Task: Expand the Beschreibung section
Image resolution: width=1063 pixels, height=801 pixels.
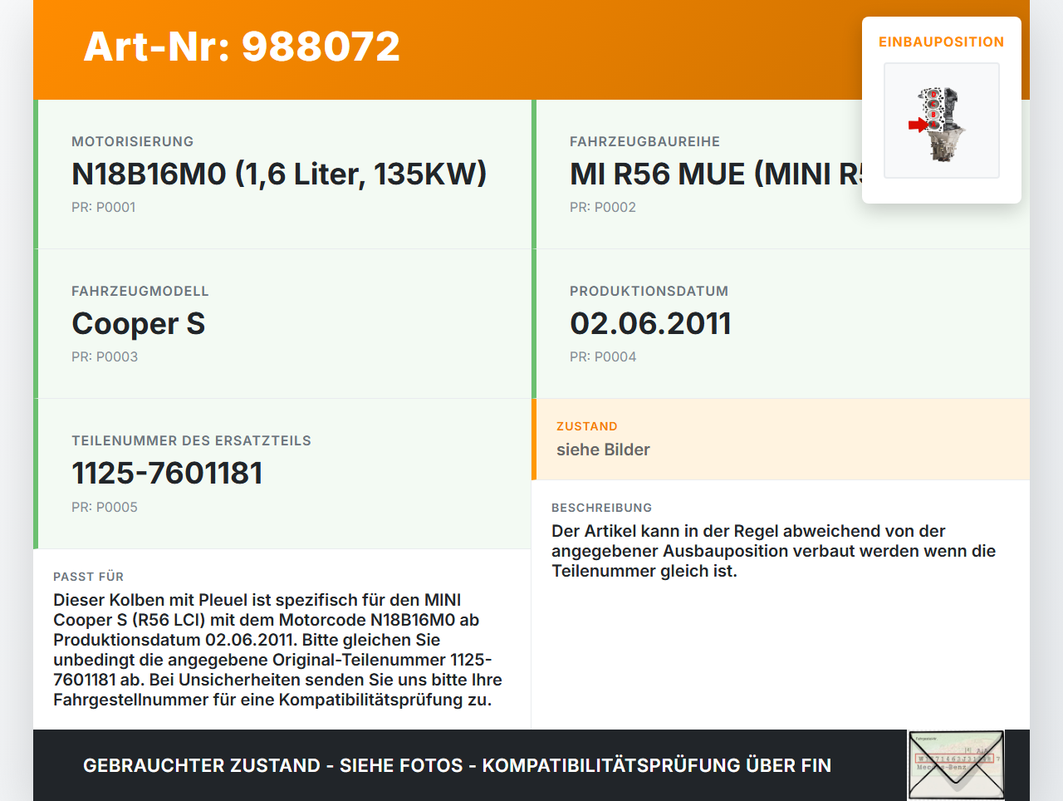Action: [781, 538]
